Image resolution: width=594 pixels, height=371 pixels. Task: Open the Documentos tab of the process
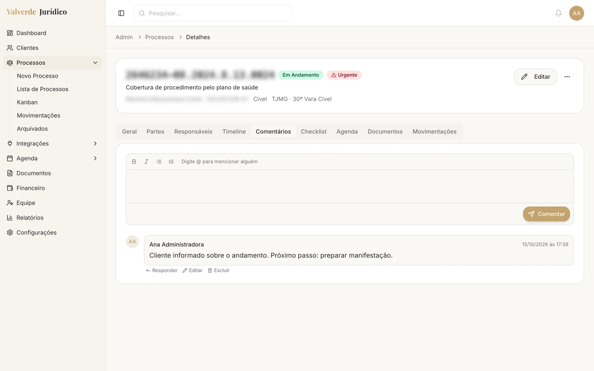(385, 132)
